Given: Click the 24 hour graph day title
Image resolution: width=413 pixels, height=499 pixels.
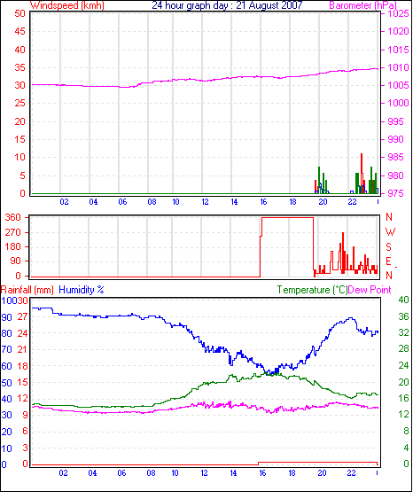Looking at the screenshot, I should click(227, 5).
